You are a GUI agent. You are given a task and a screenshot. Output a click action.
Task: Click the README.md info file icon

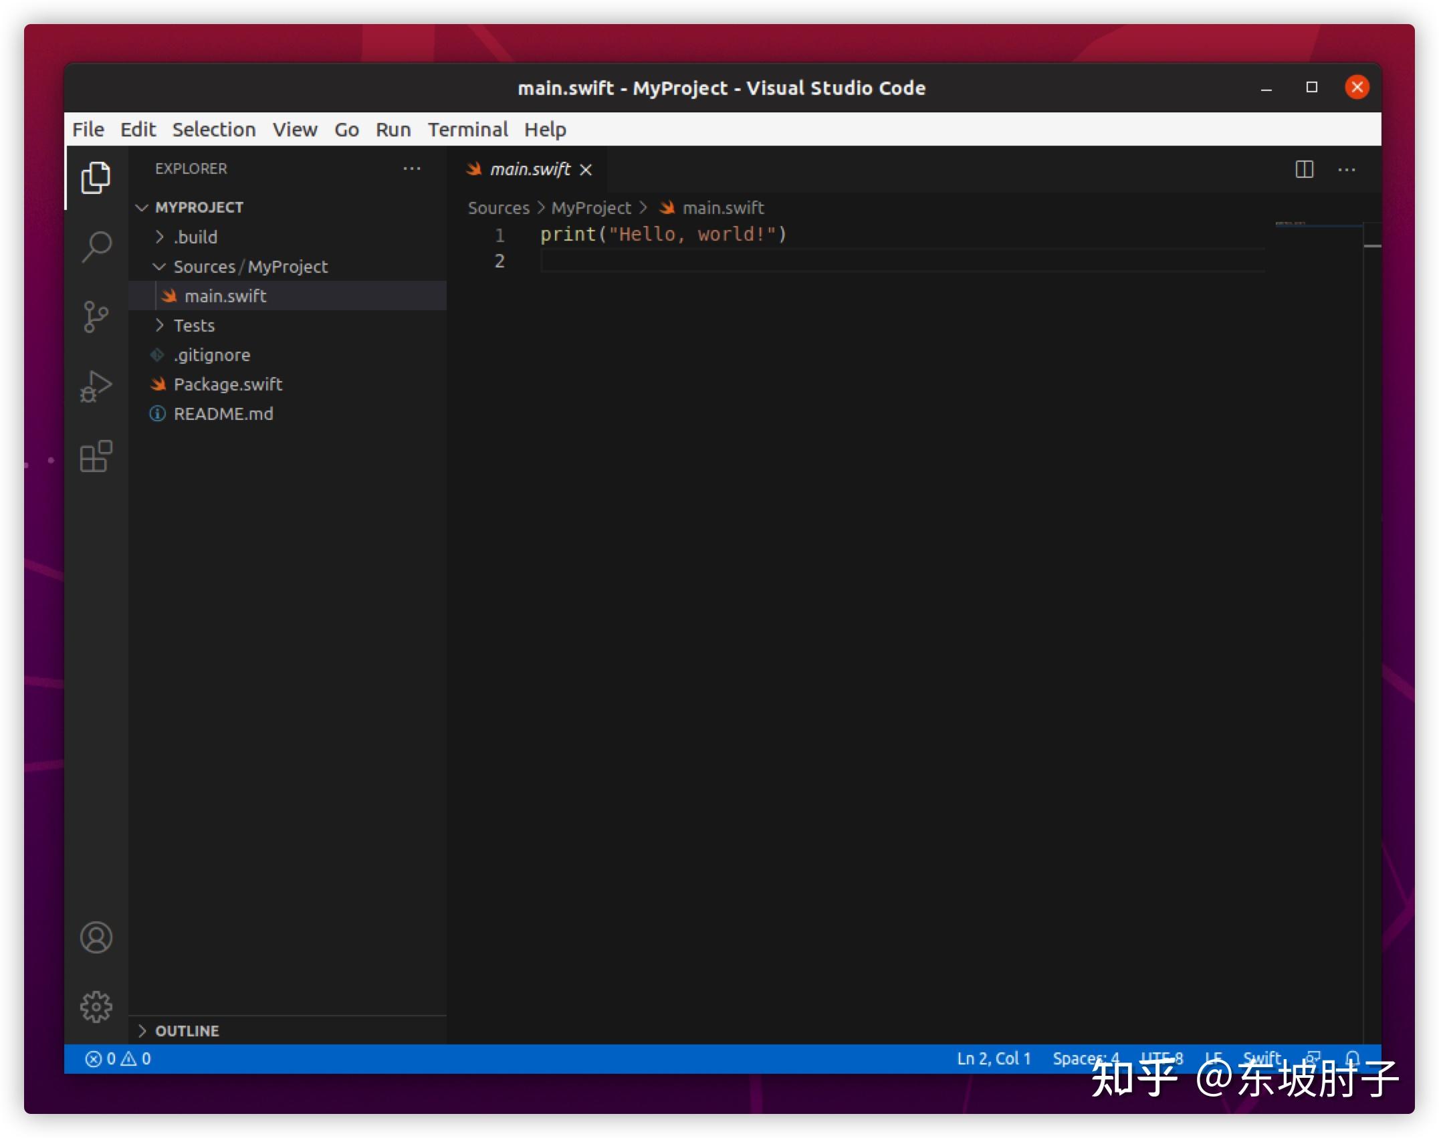click(x=157, y=414)
